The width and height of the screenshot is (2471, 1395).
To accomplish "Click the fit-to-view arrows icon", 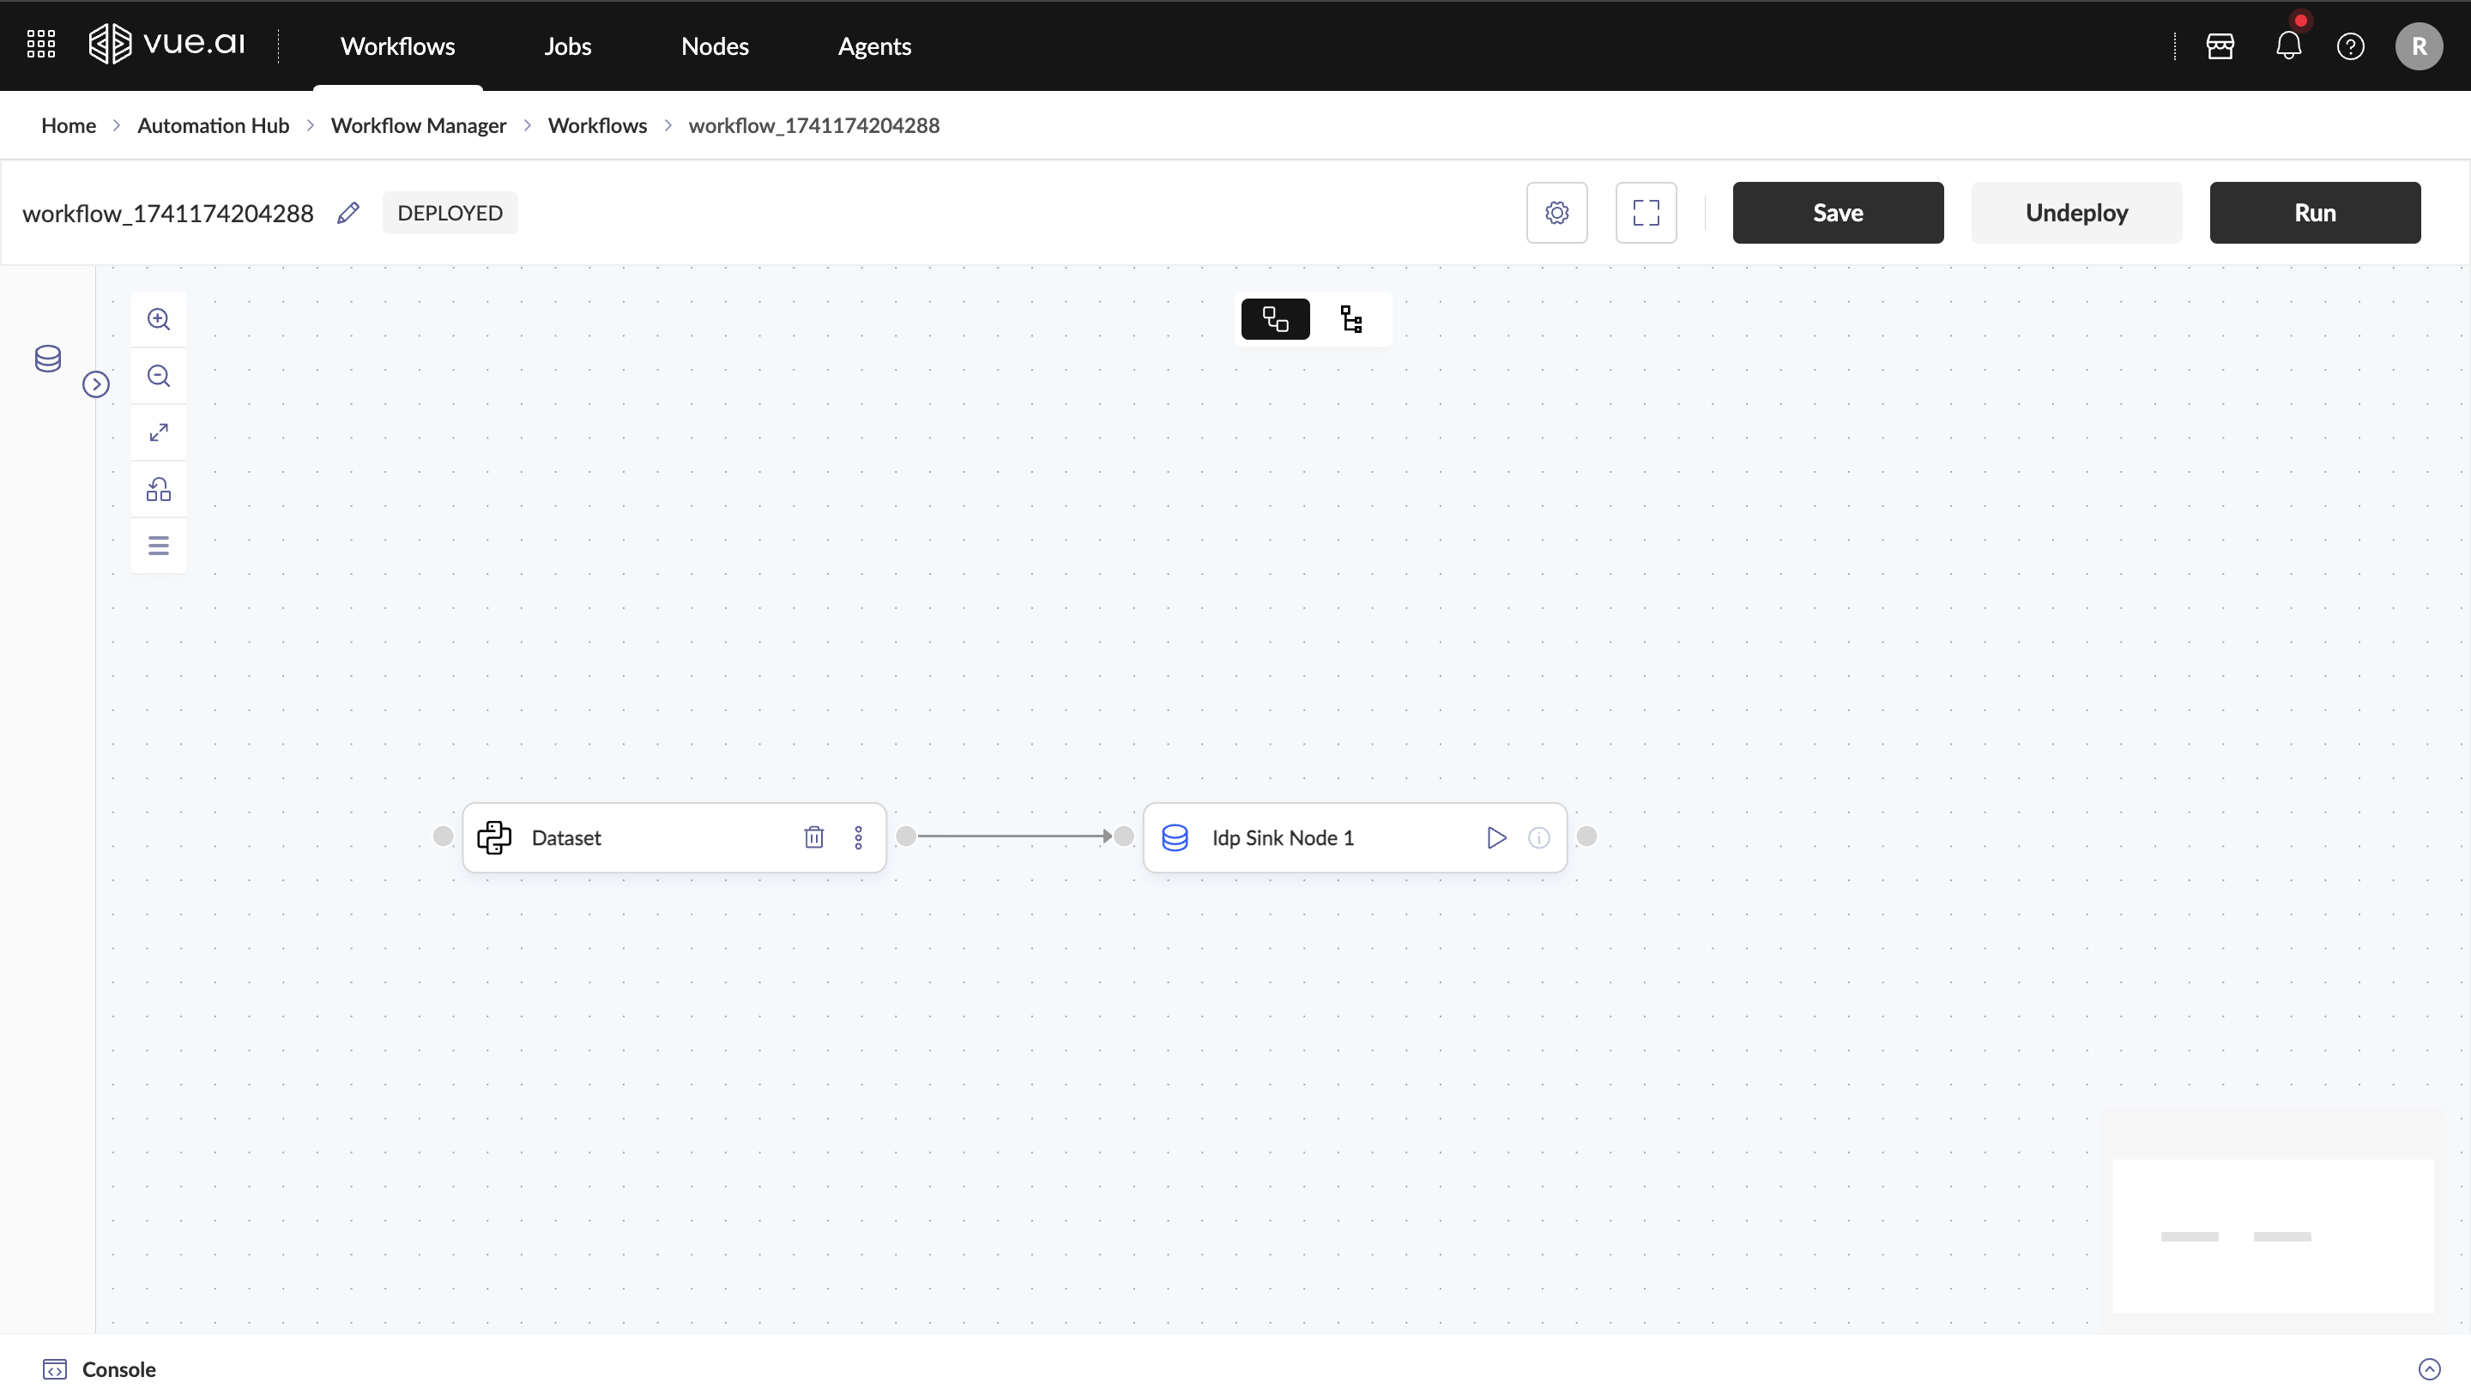I will point(158,432).
